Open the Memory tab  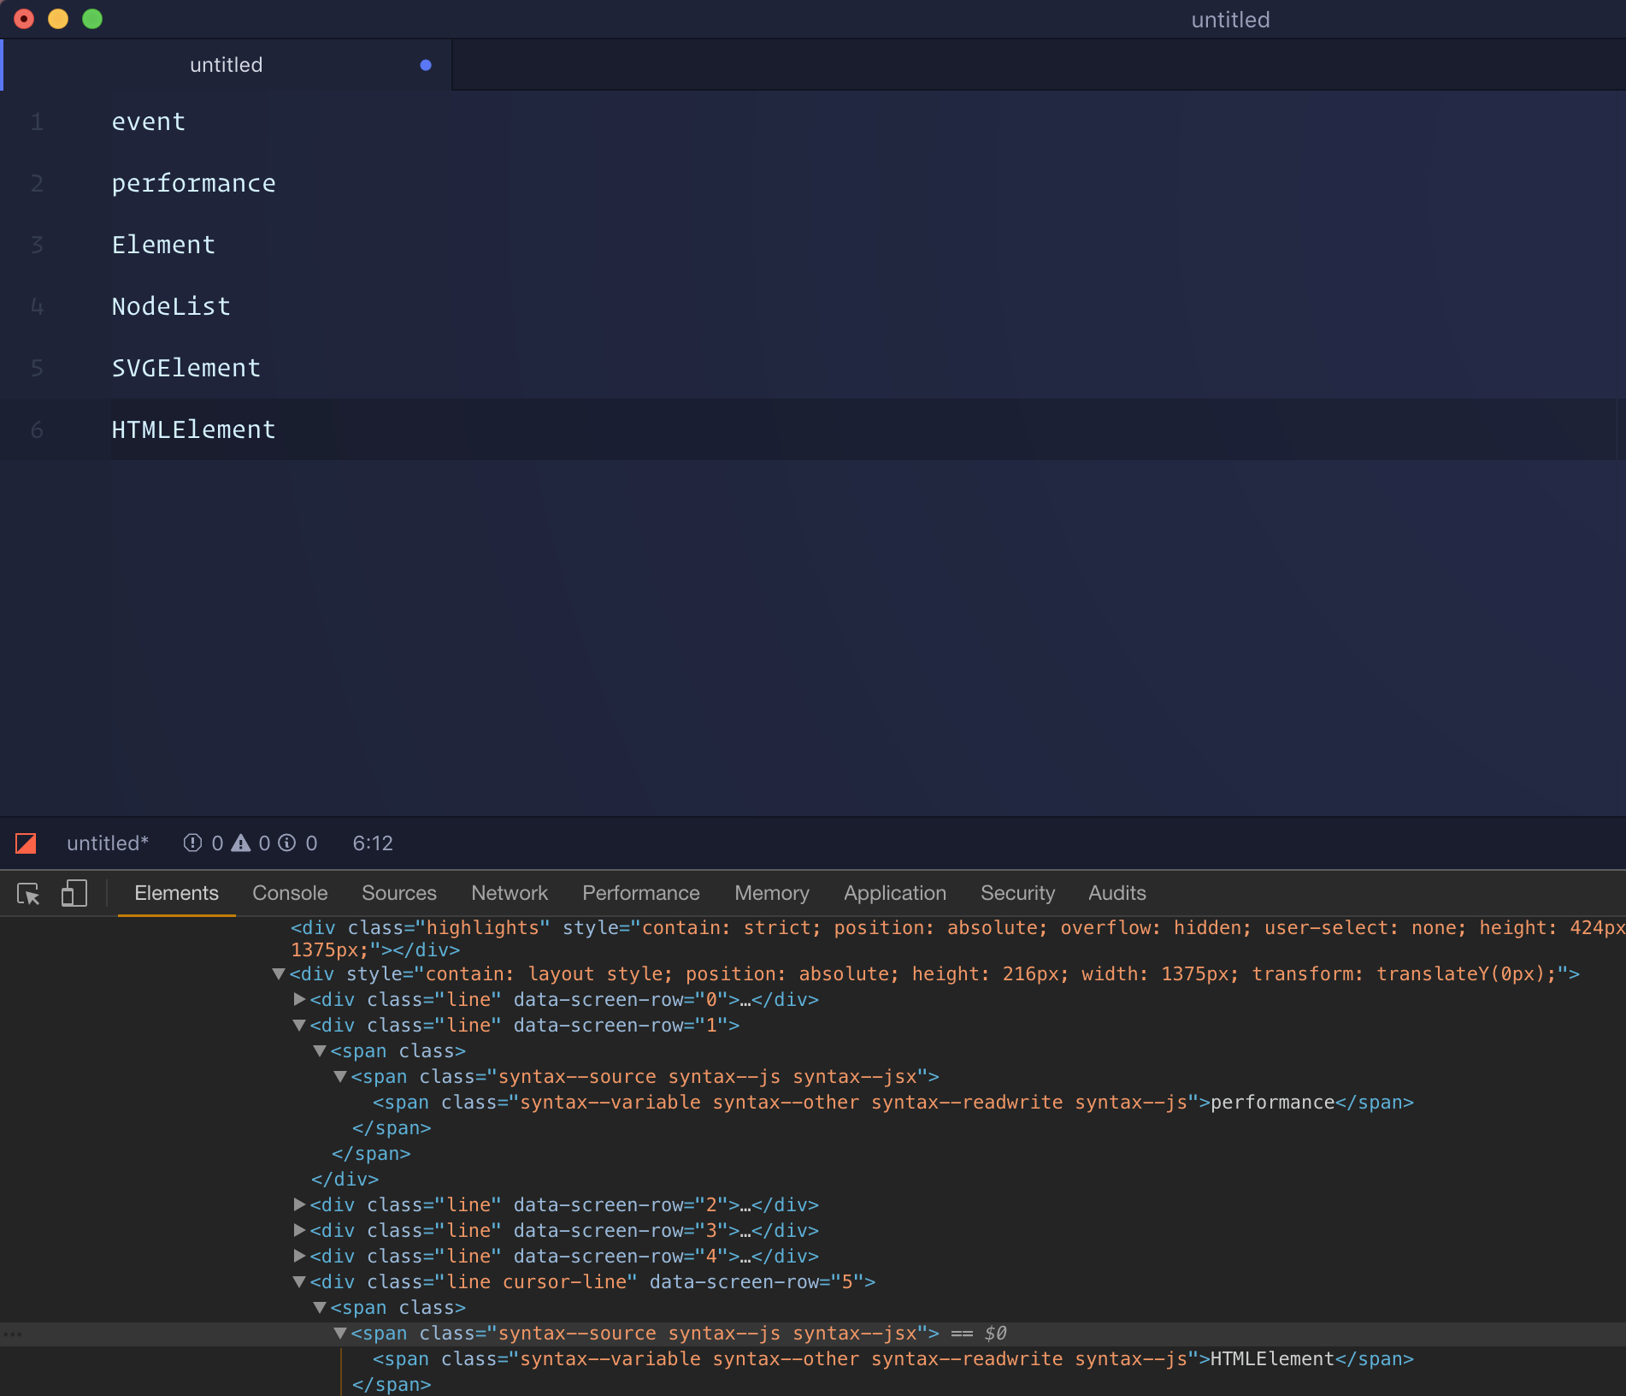(x=772, y=893)
